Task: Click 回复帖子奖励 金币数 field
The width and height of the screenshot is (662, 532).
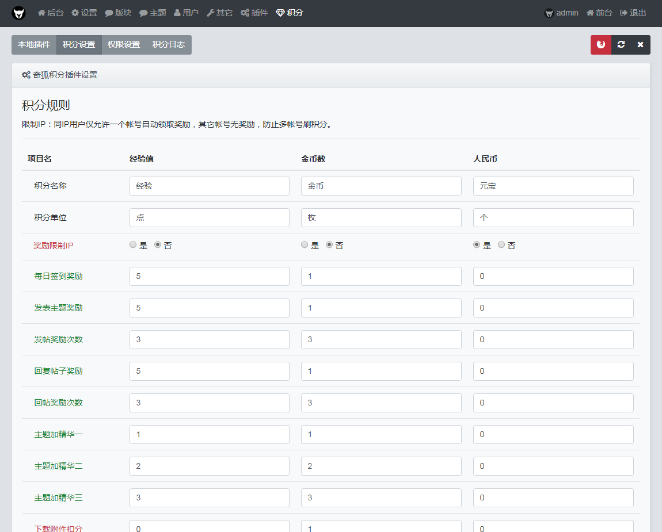Action: [381, 372]
